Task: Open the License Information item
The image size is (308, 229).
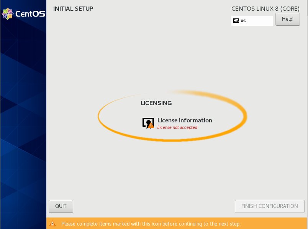Action: 177,124
